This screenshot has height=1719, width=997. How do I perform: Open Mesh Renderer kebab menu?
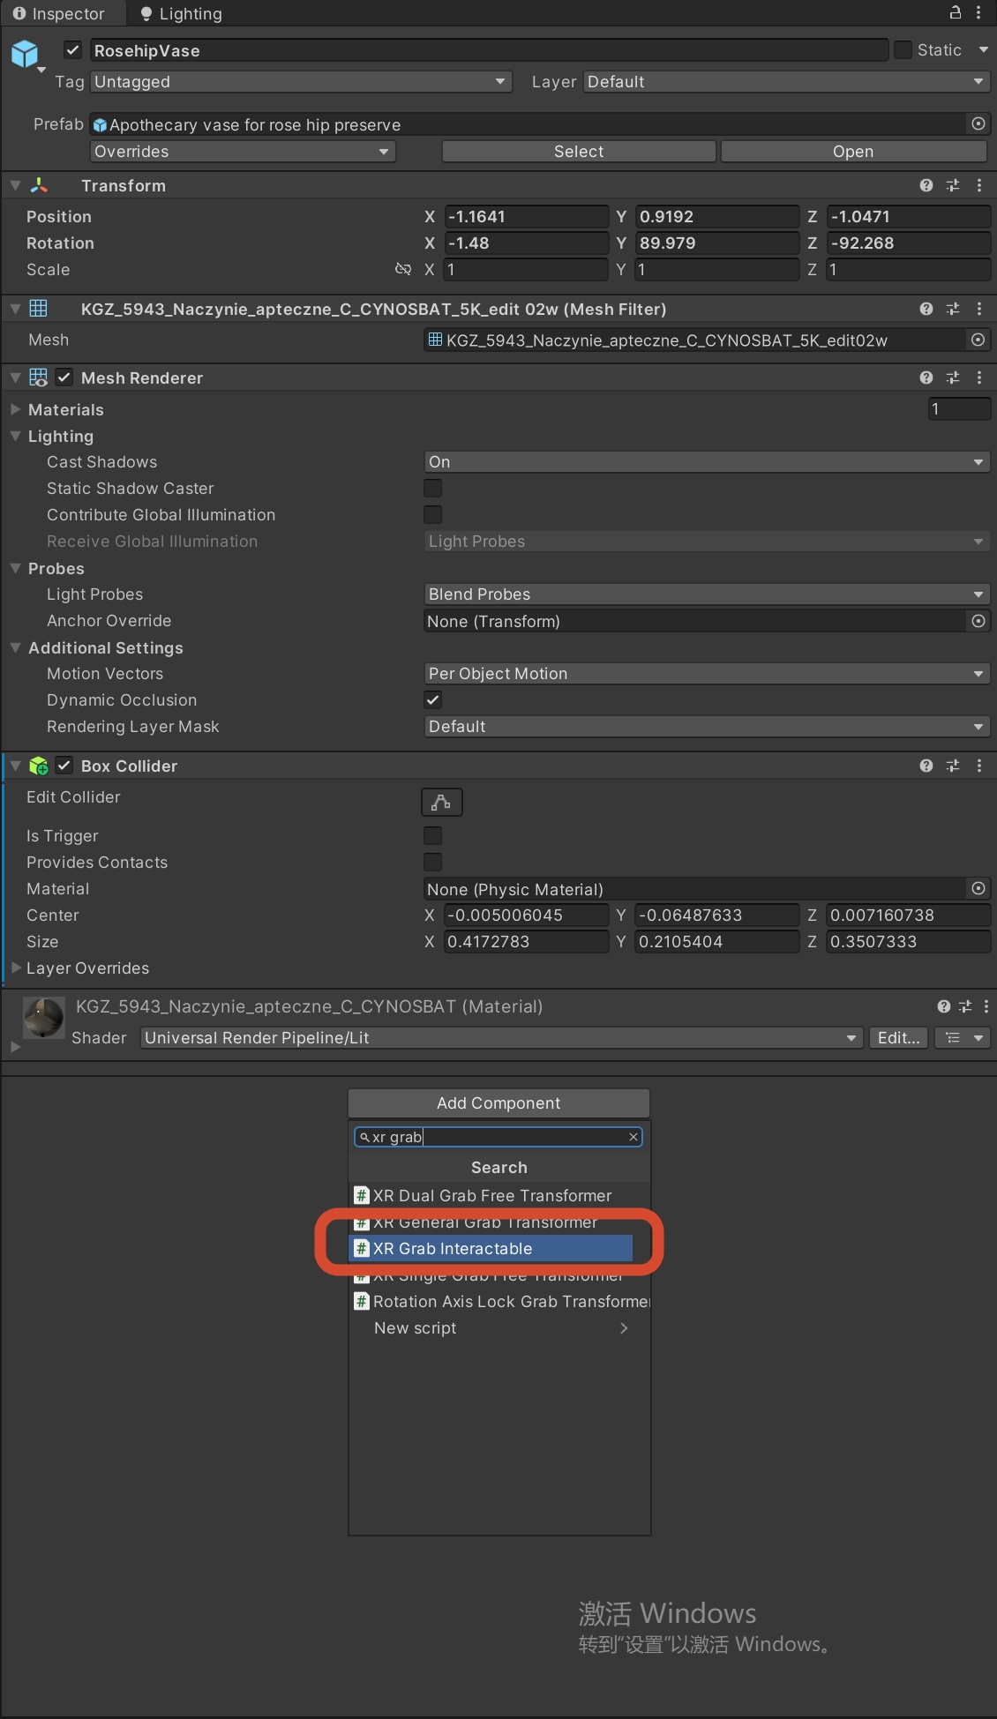click(979, 377)
